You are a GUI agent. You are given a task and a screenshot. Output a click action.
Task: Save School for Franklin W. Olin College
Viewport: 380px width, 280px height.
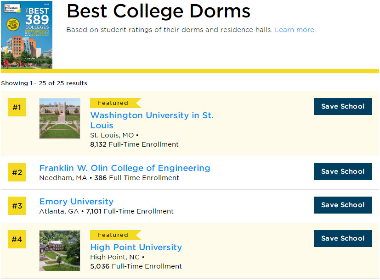[343, 171]
